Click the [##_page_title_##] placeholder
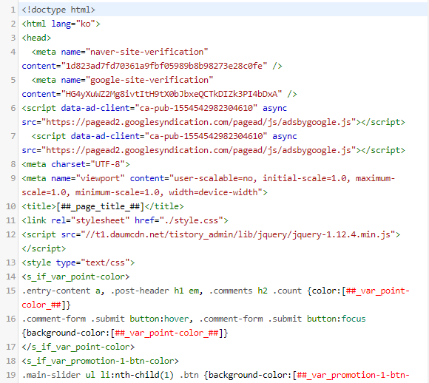429x383 pixels. [x=100, y=206]
